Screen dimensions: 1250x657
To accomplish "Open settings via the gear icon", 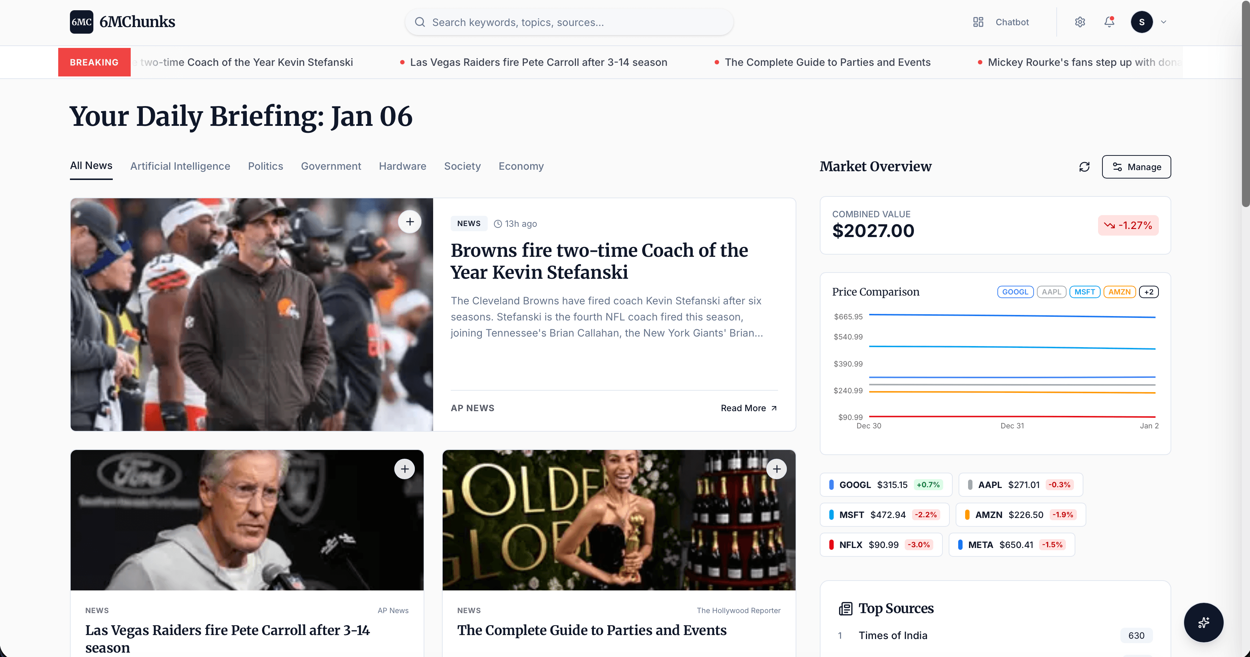I will 1080,22.
